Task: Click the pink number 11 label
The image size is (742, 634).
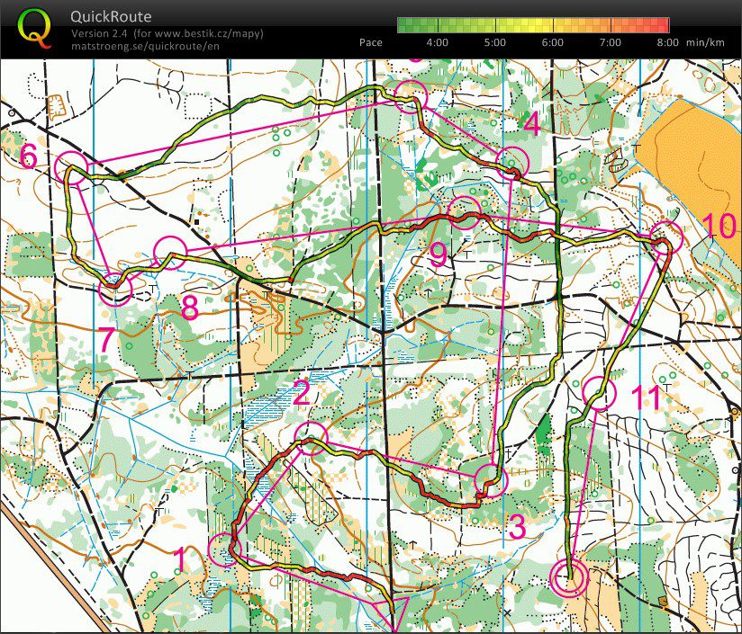Action: coord(647,397)
